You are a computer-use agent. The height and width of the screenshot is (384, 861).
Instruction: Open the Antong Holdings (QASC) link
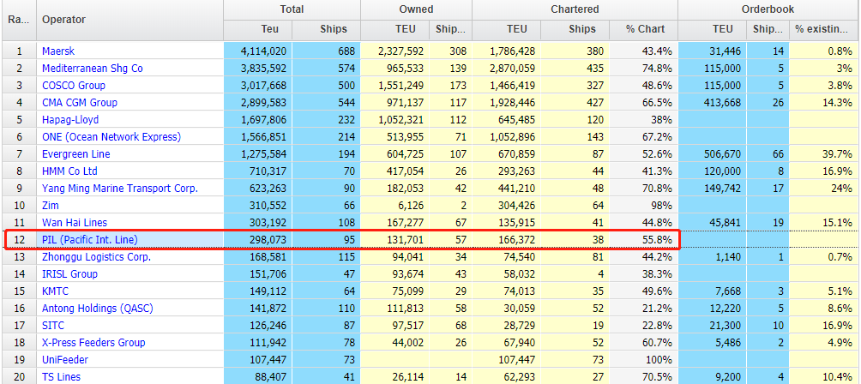tap(98, 309)
